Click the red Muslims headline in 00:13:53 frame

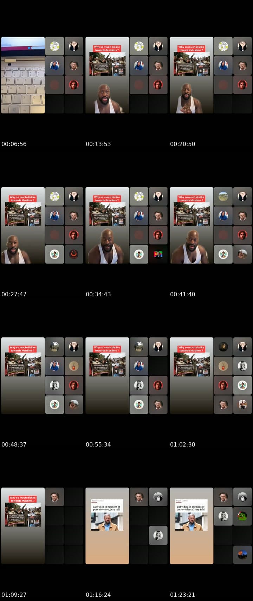(107, 49)
